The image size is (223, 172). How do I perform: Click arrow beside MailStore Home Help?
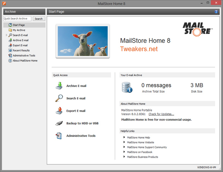pyautogui.click(x=124, y=137)
